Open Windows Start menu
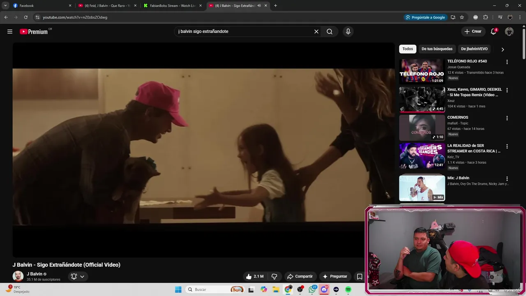 (178, 289)
